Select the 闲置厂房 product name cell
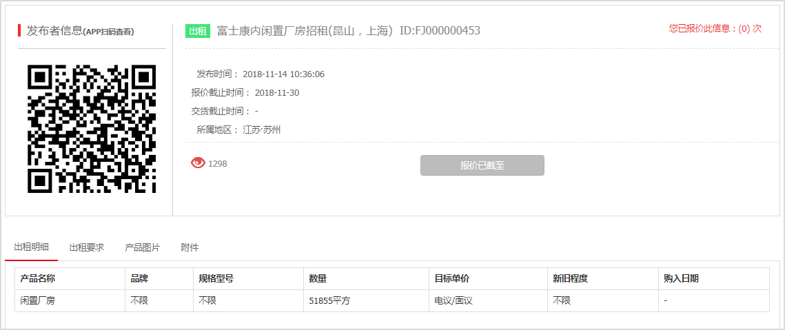The image size is (785, 330). (x=70, y=301)
